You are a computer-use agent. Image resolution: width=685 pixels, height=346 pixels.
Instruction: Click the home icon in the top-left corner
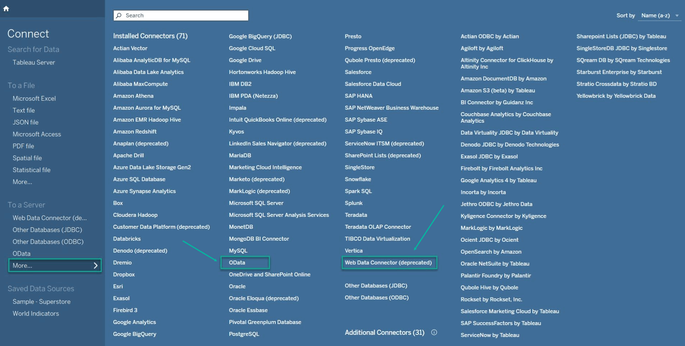click(6, 8)
